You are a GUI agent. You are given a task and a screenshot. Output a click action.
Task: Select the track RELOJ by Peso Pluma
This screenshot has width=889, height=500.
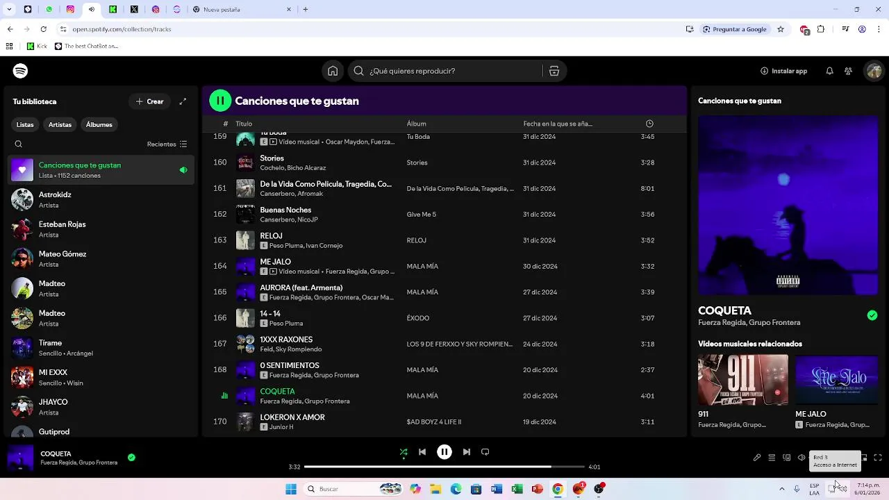coord(444,240)
